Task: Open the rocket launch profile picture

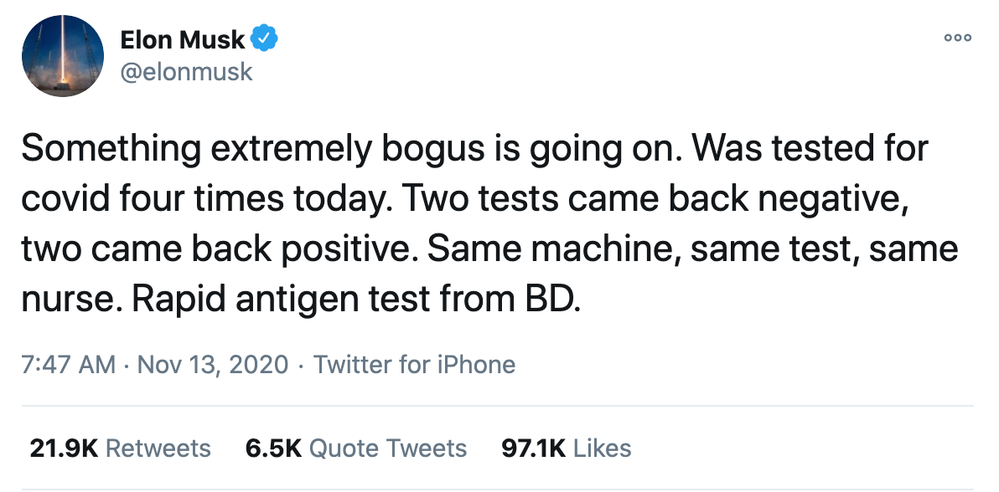Action: 60,56
